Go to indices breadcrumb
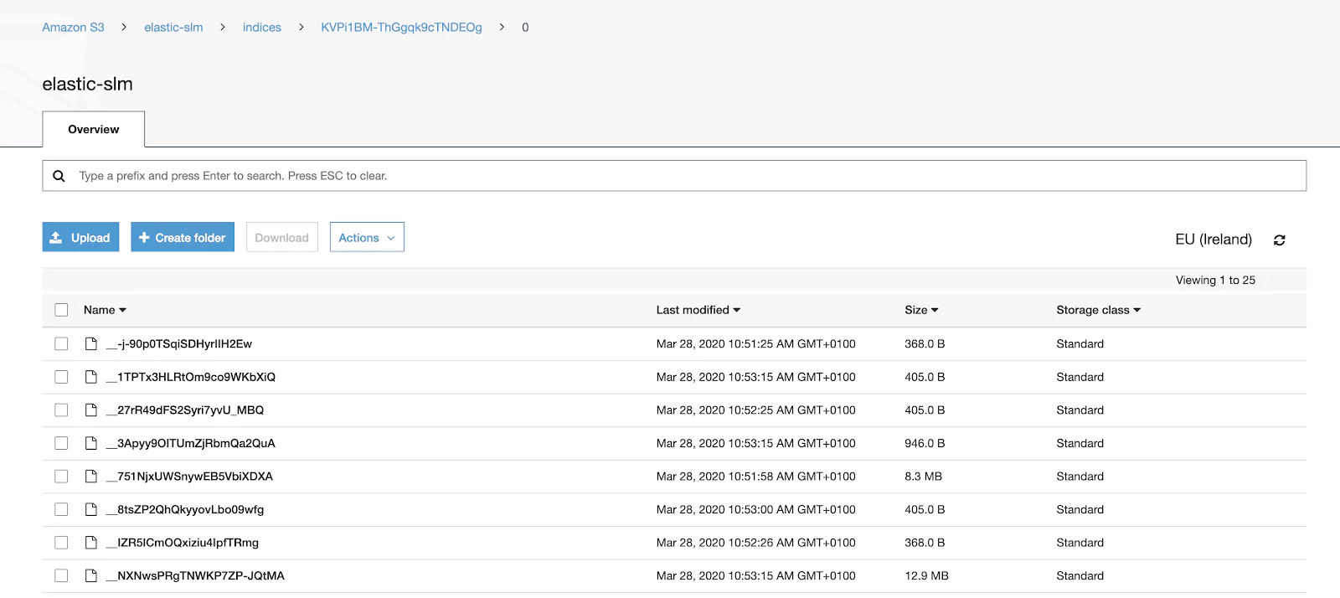 coord(262,27)
